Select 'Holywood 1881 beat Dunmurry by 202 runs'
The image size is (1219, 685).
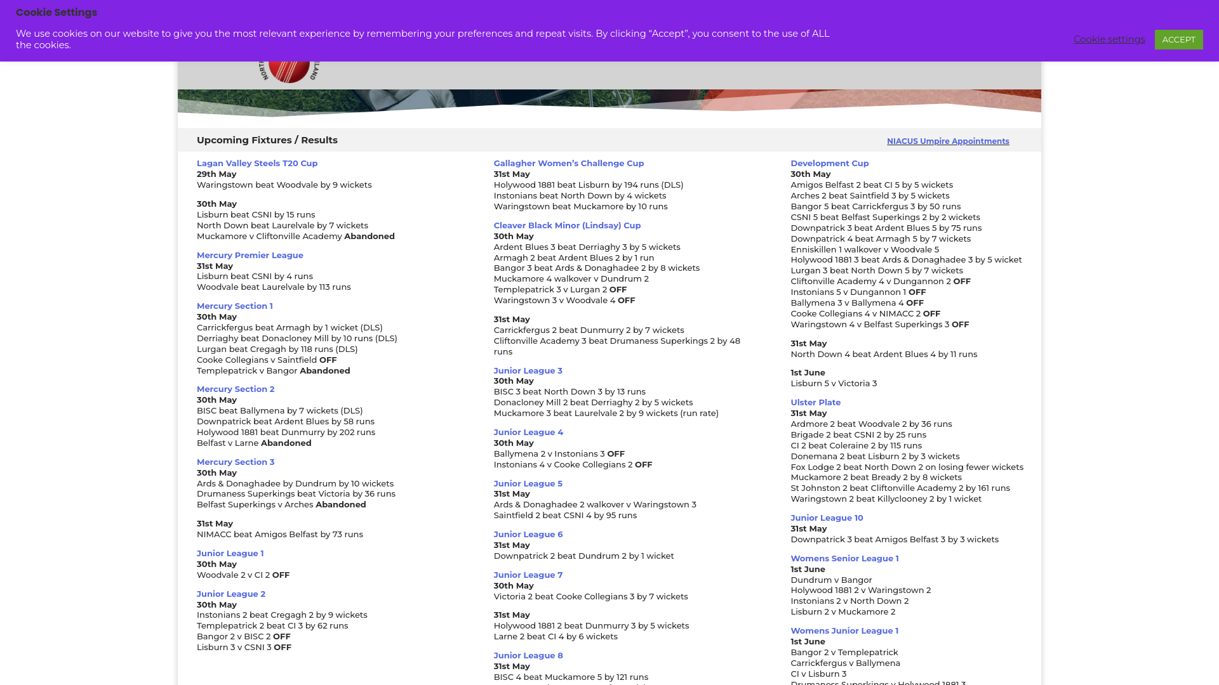tap(286, 433)
